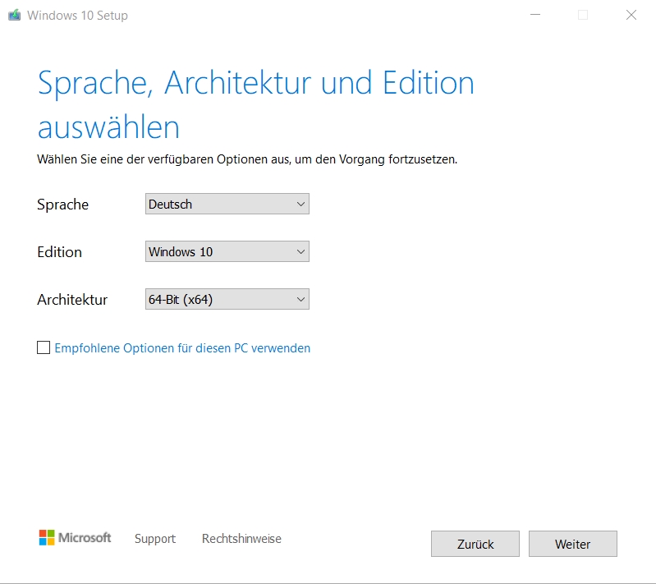Open the Sprache dropdown showing Deutsch
The image size is (656, 584).
pos(227,204)
